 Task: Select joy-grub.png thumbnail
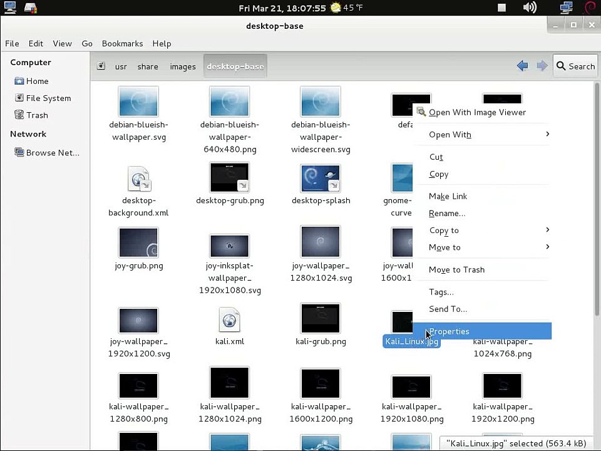tap(138, 242)
